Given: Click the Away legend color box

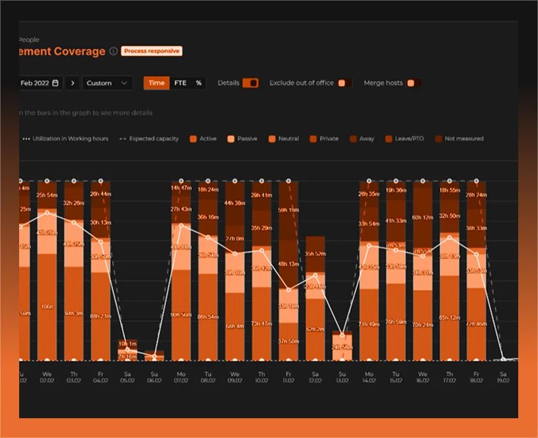Looking at the screenshot, I should tap(352, 138).
